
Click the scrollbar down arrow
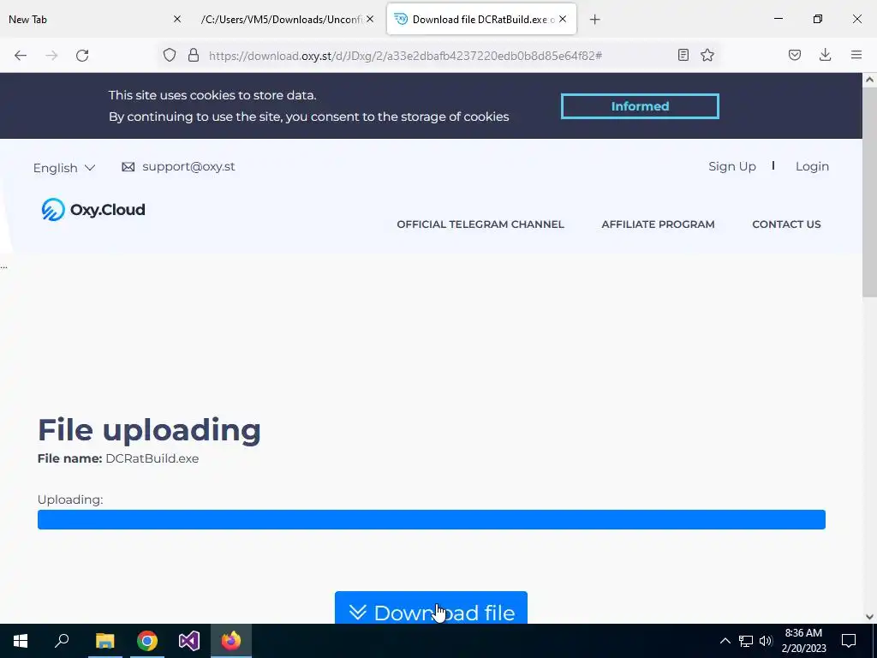tap(869, 617)
